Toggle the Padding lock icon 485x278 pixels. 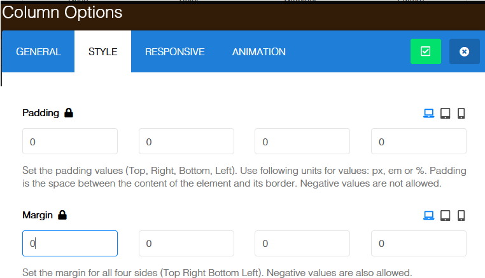coord(69,113)
